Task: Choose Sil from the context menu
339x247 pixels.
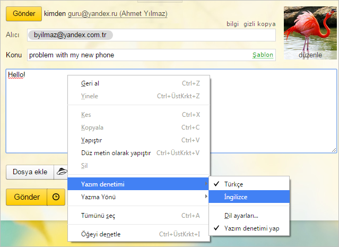Action: [x=138, y=166]
